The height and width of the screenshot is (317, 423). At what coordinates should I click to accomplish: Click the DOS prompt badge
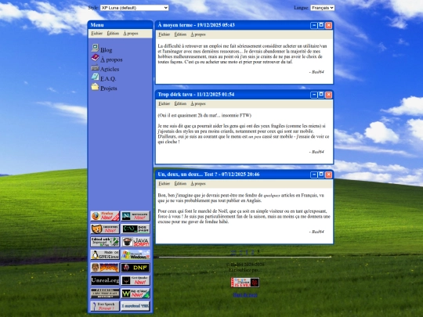point(136,229)
